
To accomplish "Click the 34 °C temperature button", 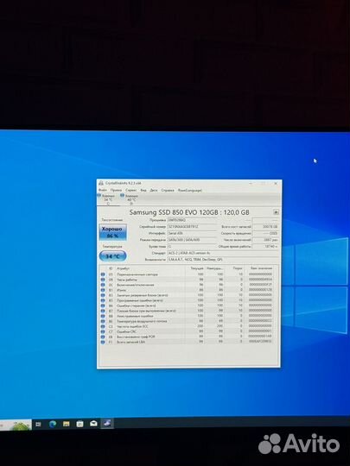I will pos(112,256).
